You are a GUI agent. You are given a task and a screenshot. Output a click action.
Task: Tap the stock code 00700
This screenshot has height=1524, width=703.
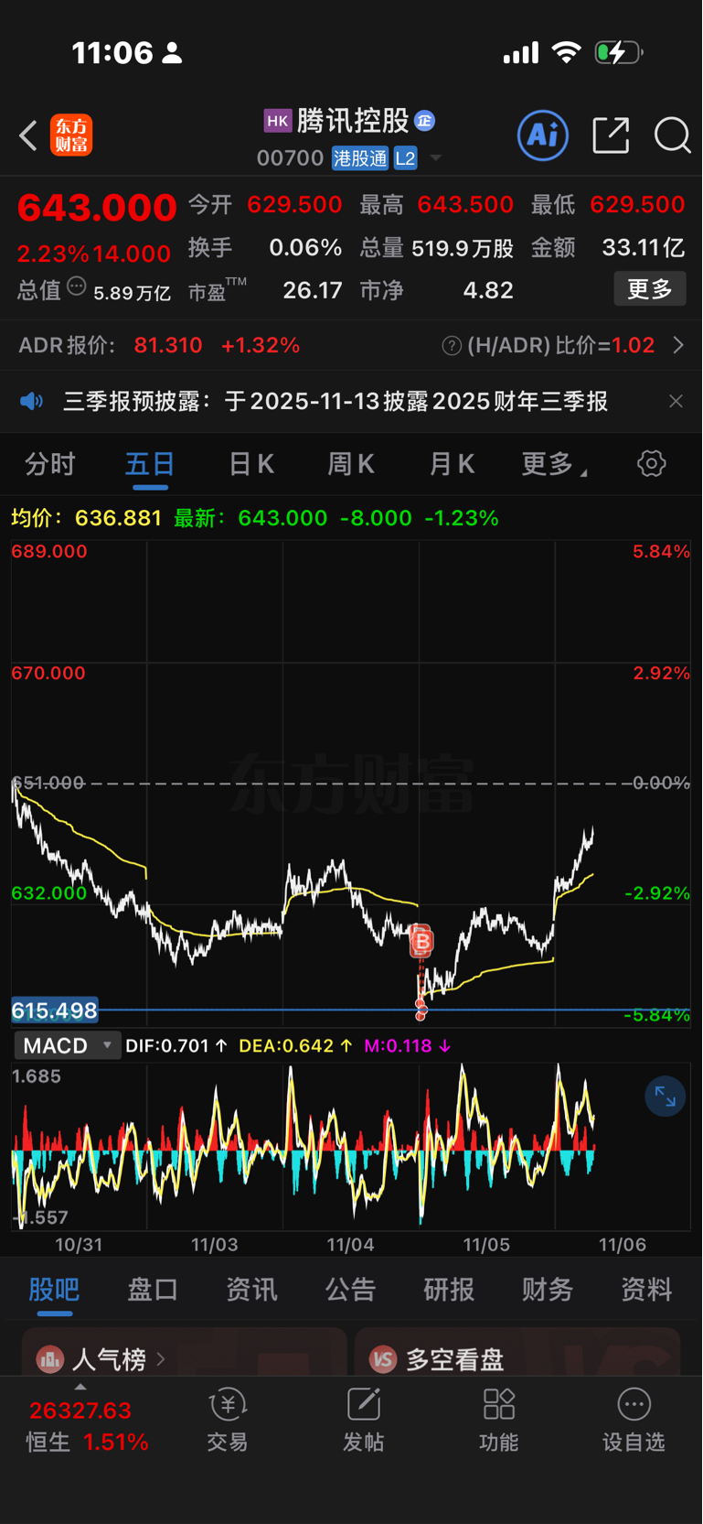coord(290,158)
